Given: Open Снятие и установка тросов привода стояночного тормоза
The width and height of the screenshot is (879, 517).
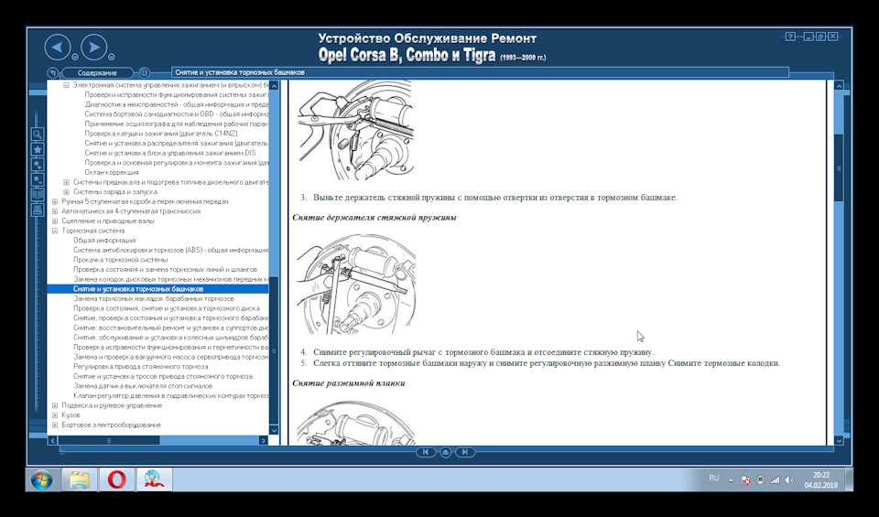Looking at the screenshot, I should [x=163, y=376].
